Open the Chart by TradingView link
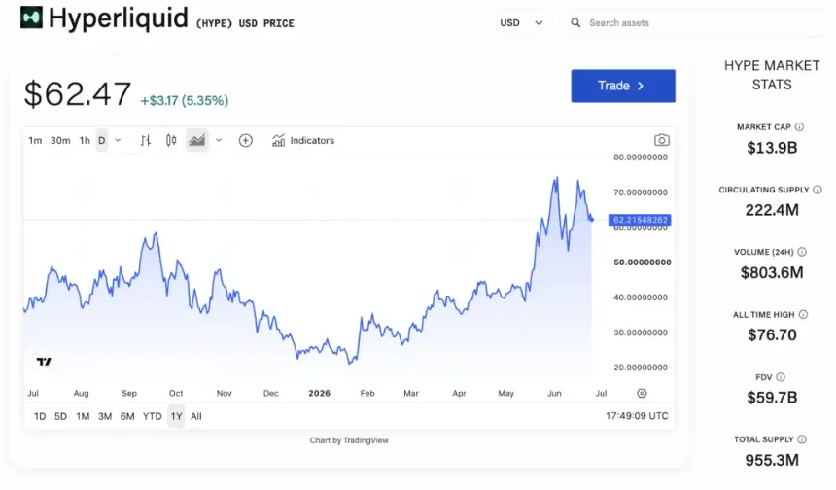The height and width of the screenshot is (490, 836). [x=349, y=440]
